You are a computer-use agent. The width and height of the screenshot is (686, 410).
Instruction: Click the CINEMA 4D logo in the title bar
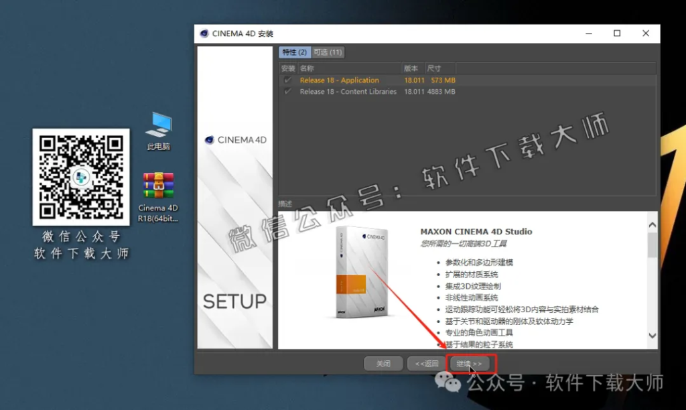[x=204, y=32]
